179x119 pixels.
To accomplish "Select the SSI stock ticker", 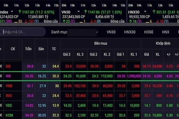I will click(x=8, y=66).
